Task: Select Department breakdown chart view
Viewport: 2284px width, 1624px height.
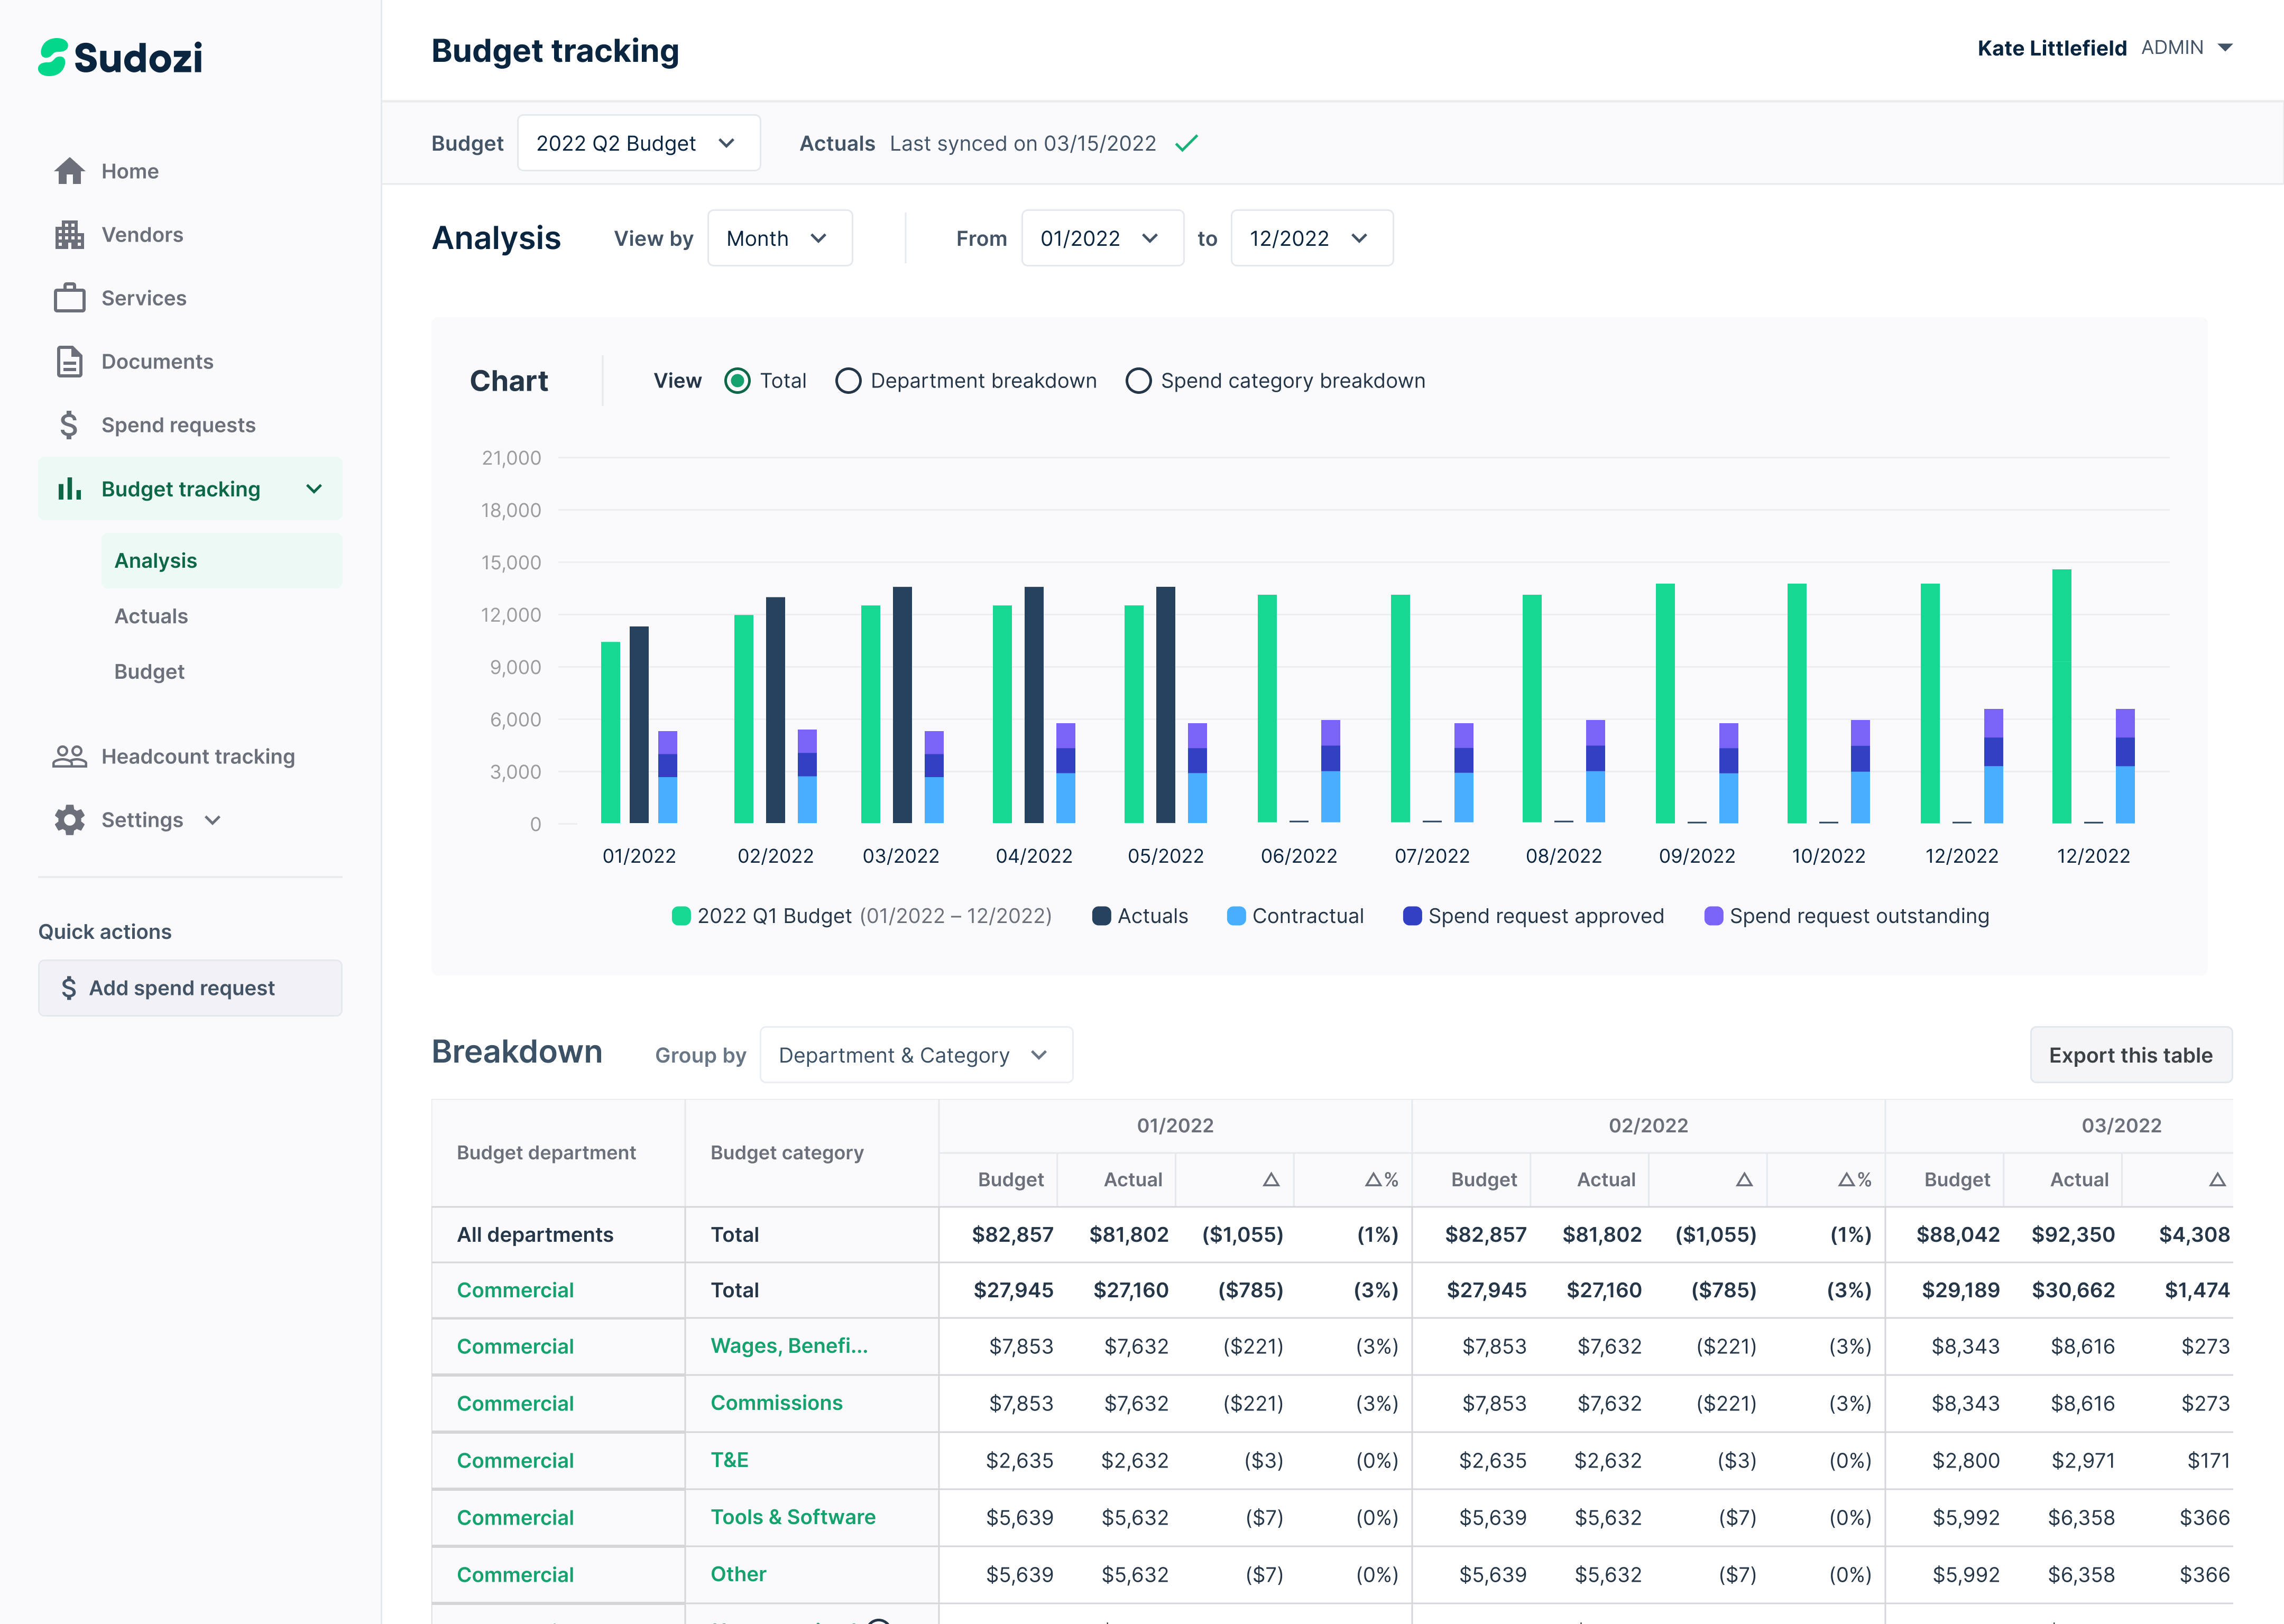Action: (x=848, y=381)
